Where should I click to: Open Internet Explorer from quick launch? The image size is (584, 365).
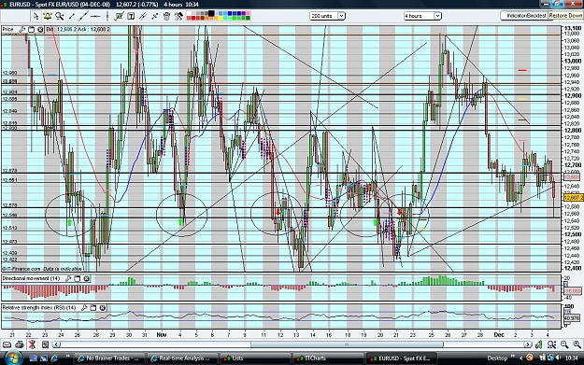pyautogui.click(x=54, y=358)
